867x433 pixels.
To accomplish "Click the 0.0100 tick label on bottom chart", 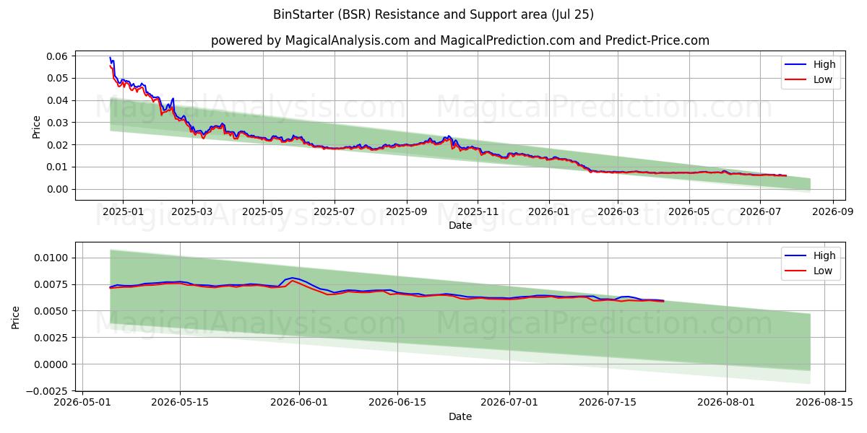I will (52, 258).
